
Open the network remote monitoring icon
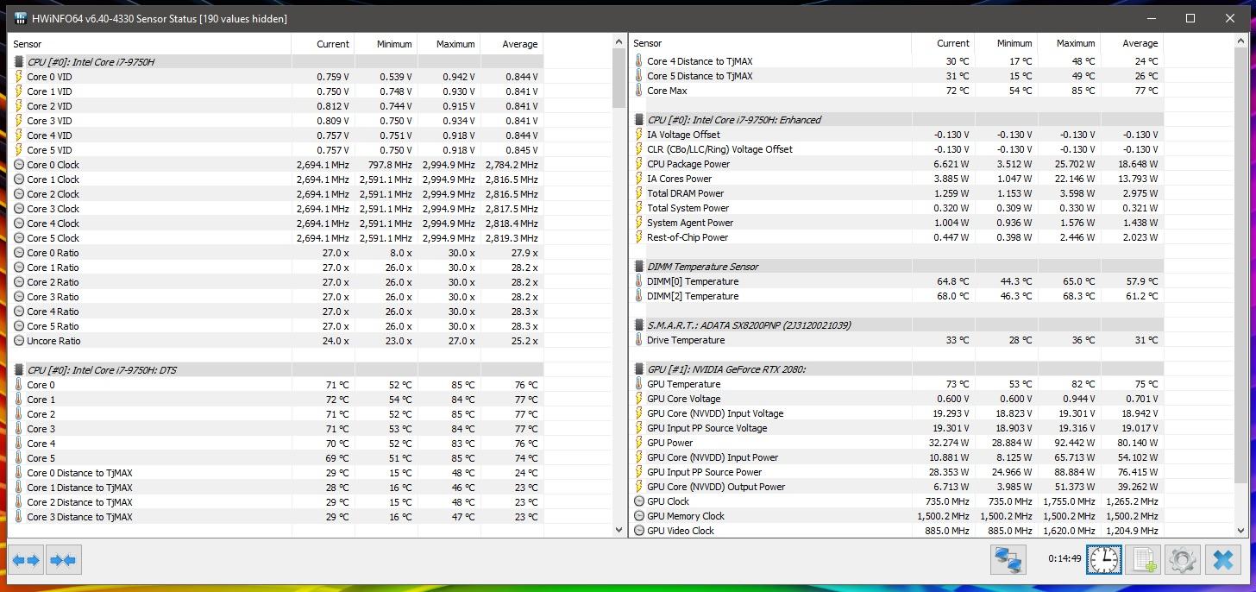point(1008,561)
